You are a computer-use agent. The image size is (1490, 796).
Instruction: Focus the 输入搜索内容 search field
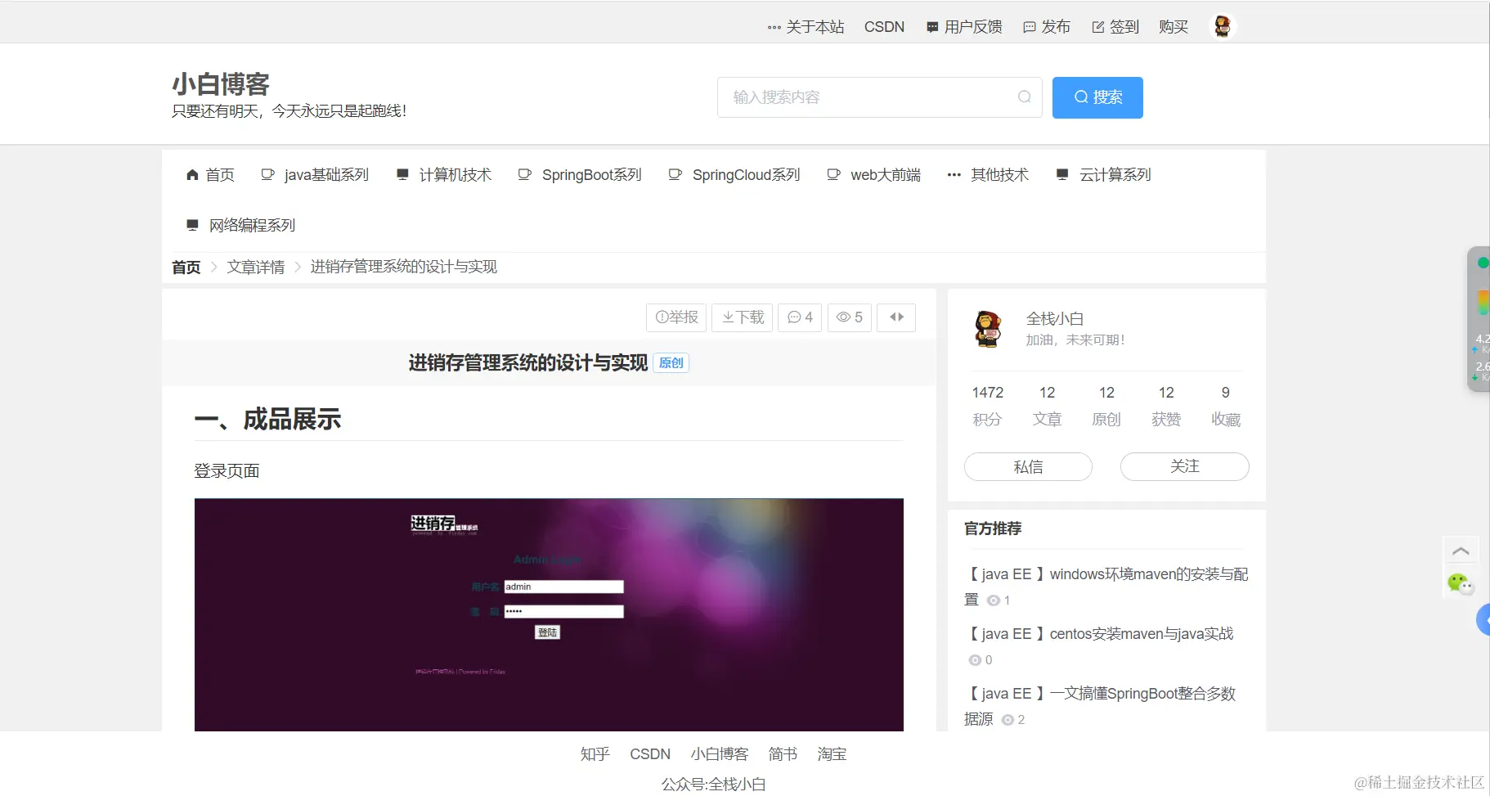[x=880, y=97]
